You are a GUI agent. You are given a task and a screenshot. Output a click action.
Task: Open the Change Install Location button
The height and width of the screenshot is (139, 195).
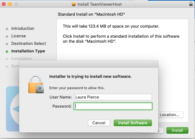click(171, 115)
